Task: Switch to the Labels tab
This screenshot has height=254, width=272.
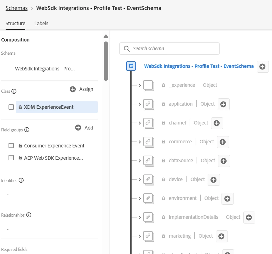Action: tap(41, 24)
